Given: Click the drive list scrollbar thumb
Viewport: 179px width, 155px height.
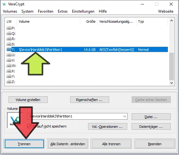Looking at the screenshot, I should click(x=171, y=66).
